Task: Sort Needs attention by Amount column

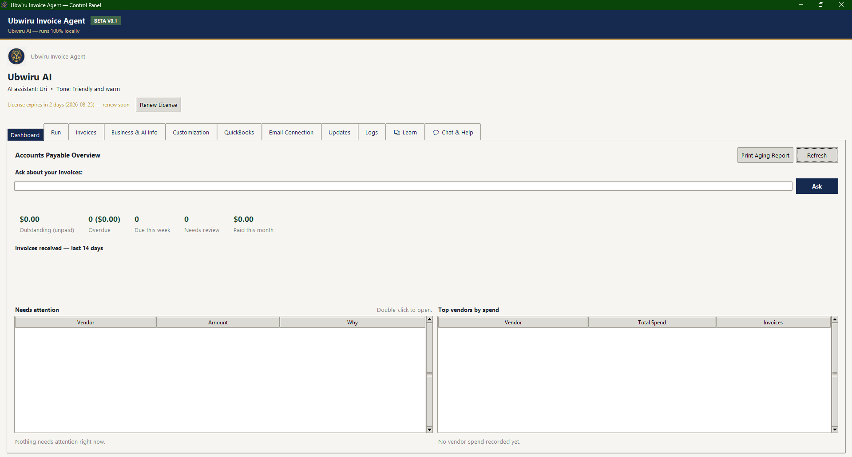Action: 218,323
